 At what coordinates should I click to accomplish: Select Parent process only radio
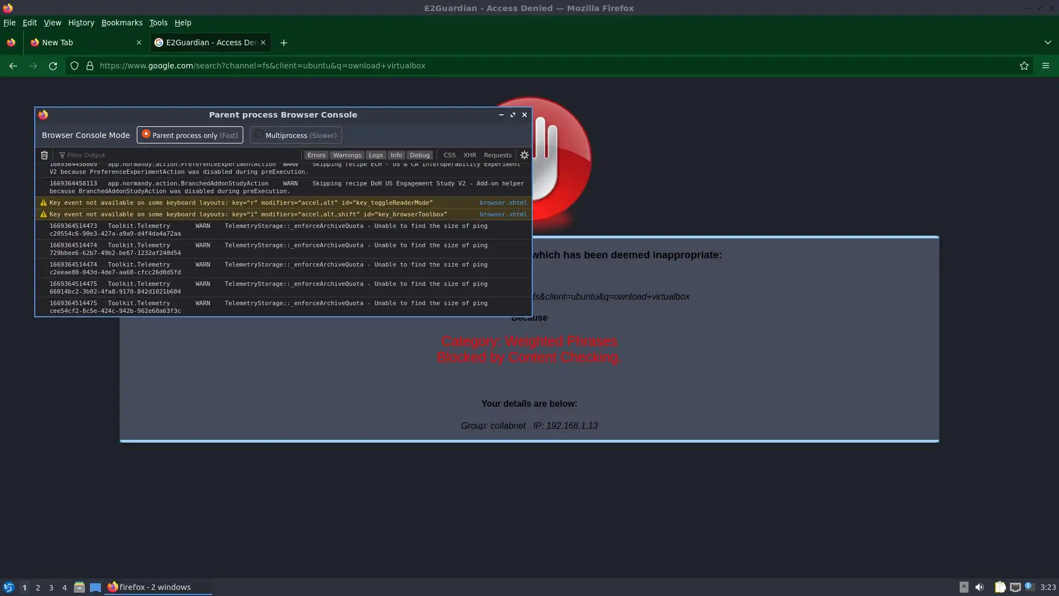tap(190, 135)
